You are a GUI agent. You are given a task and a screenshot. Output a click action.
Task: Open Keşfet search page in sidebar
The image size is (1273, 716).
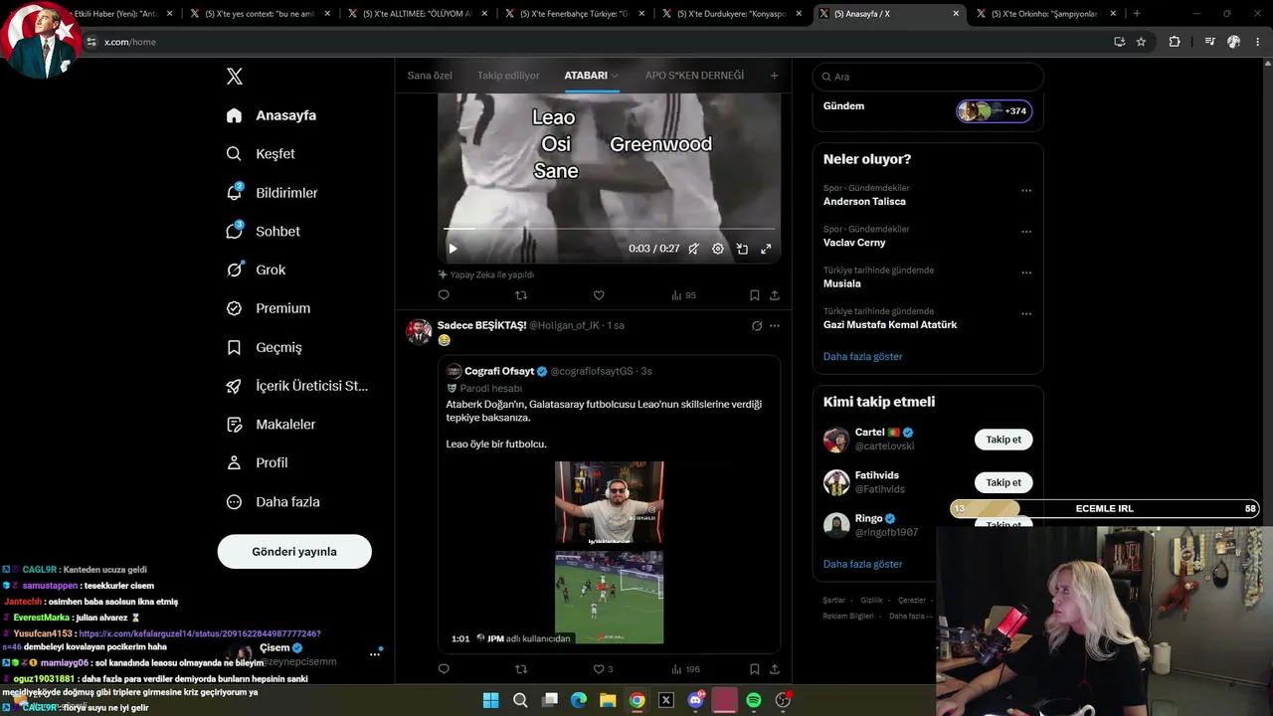(261, 154)
